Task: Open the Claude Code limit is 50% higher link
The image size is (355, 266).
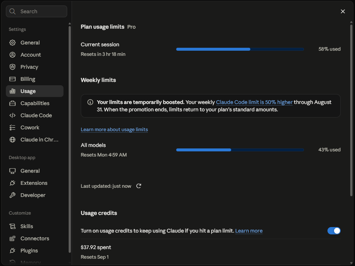Action: pos(254,102)
